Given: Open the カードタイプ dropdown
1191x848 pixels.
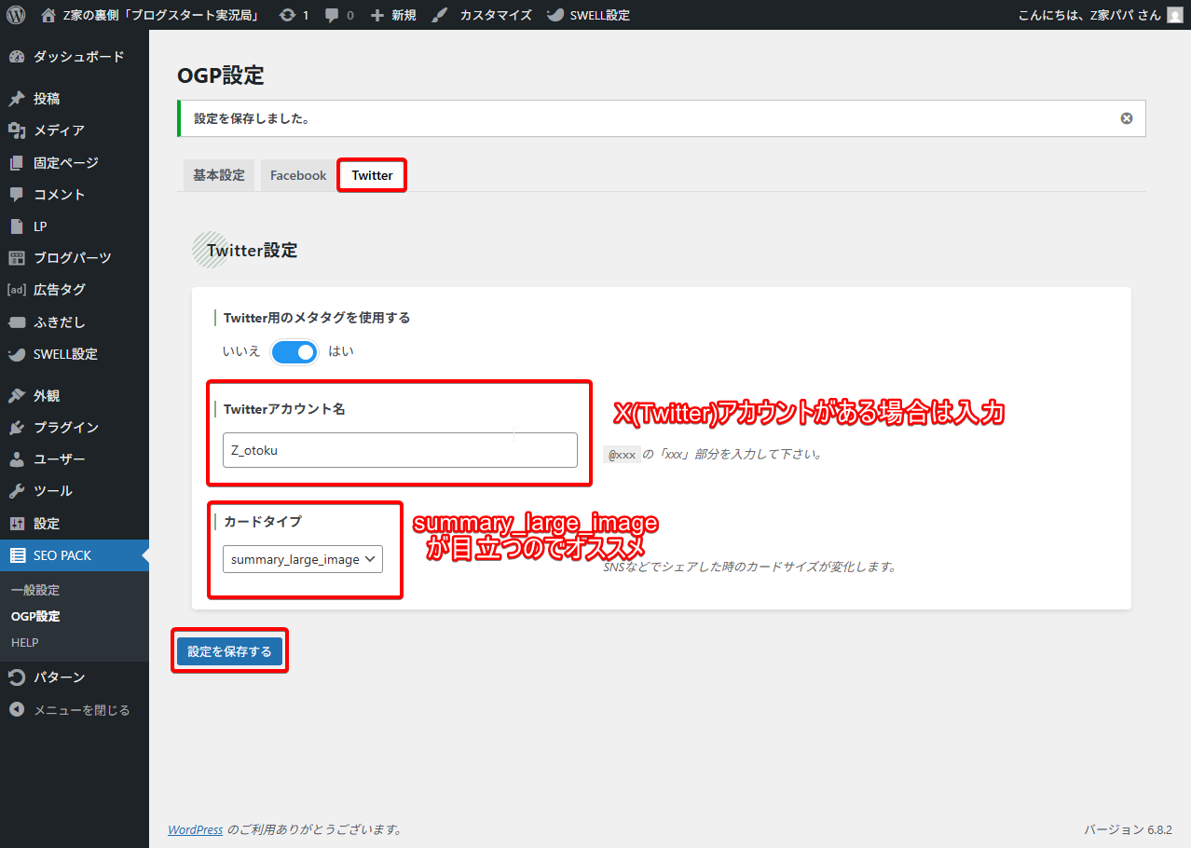Looking at the screenshot, I should 303,559.
